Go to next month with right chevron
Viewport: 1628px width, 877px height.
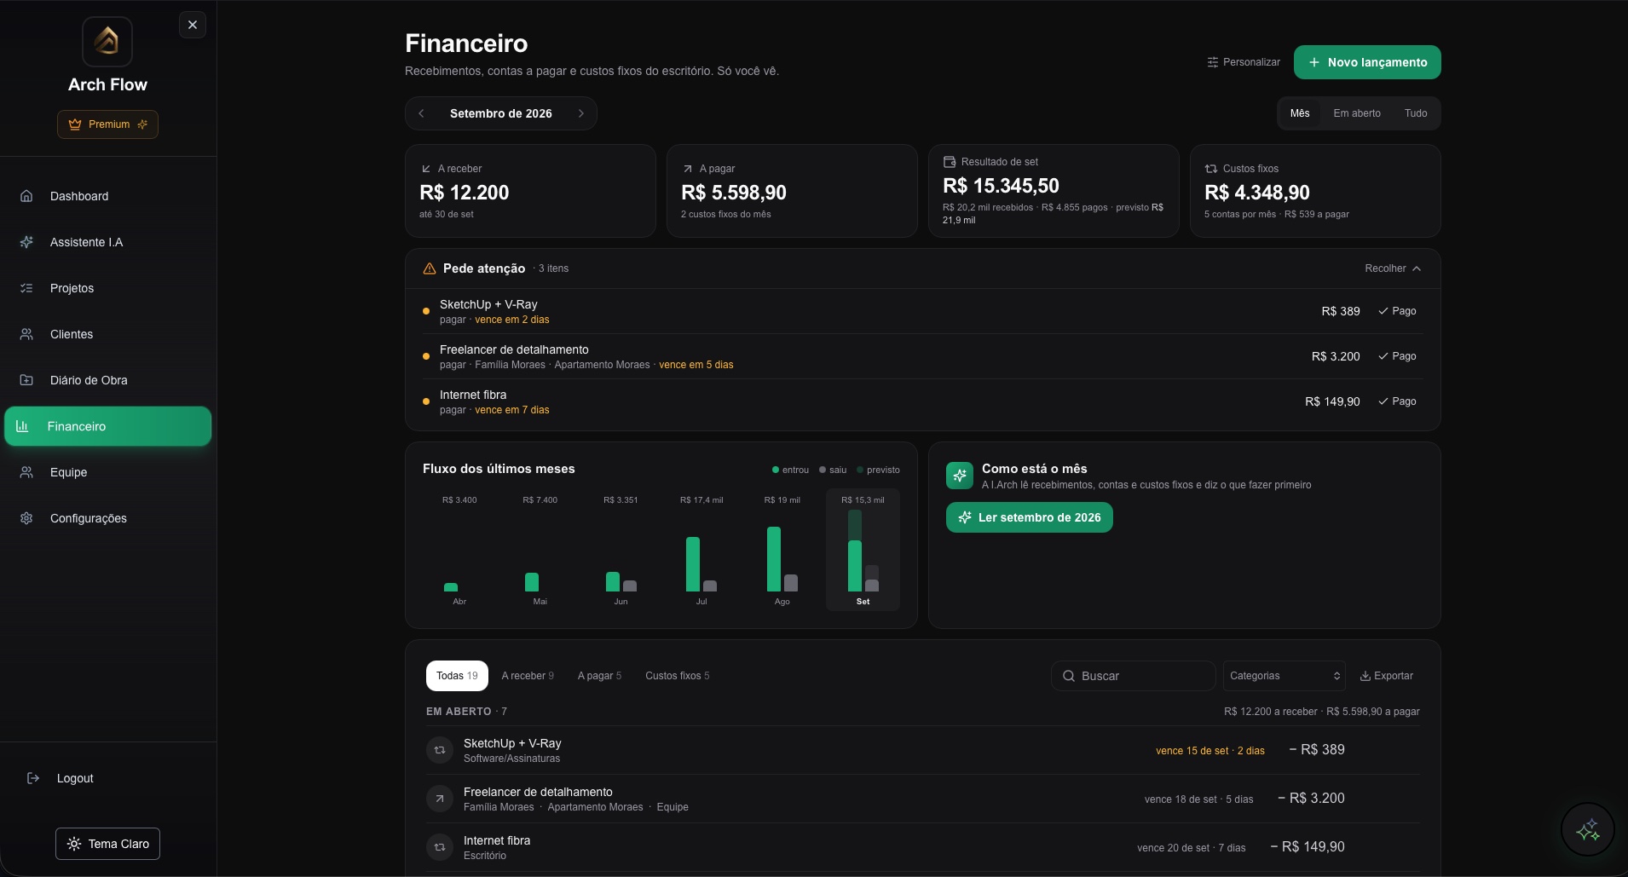click(x=581, y=113)
